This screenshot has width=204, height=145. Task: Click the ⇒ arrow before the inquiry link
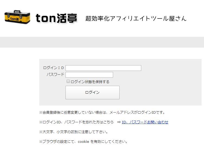tap(119, 122)
